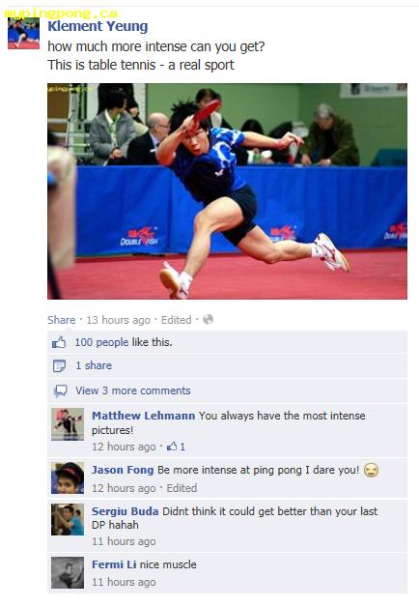Click the Share link under the photo

(x=62, y=320)
